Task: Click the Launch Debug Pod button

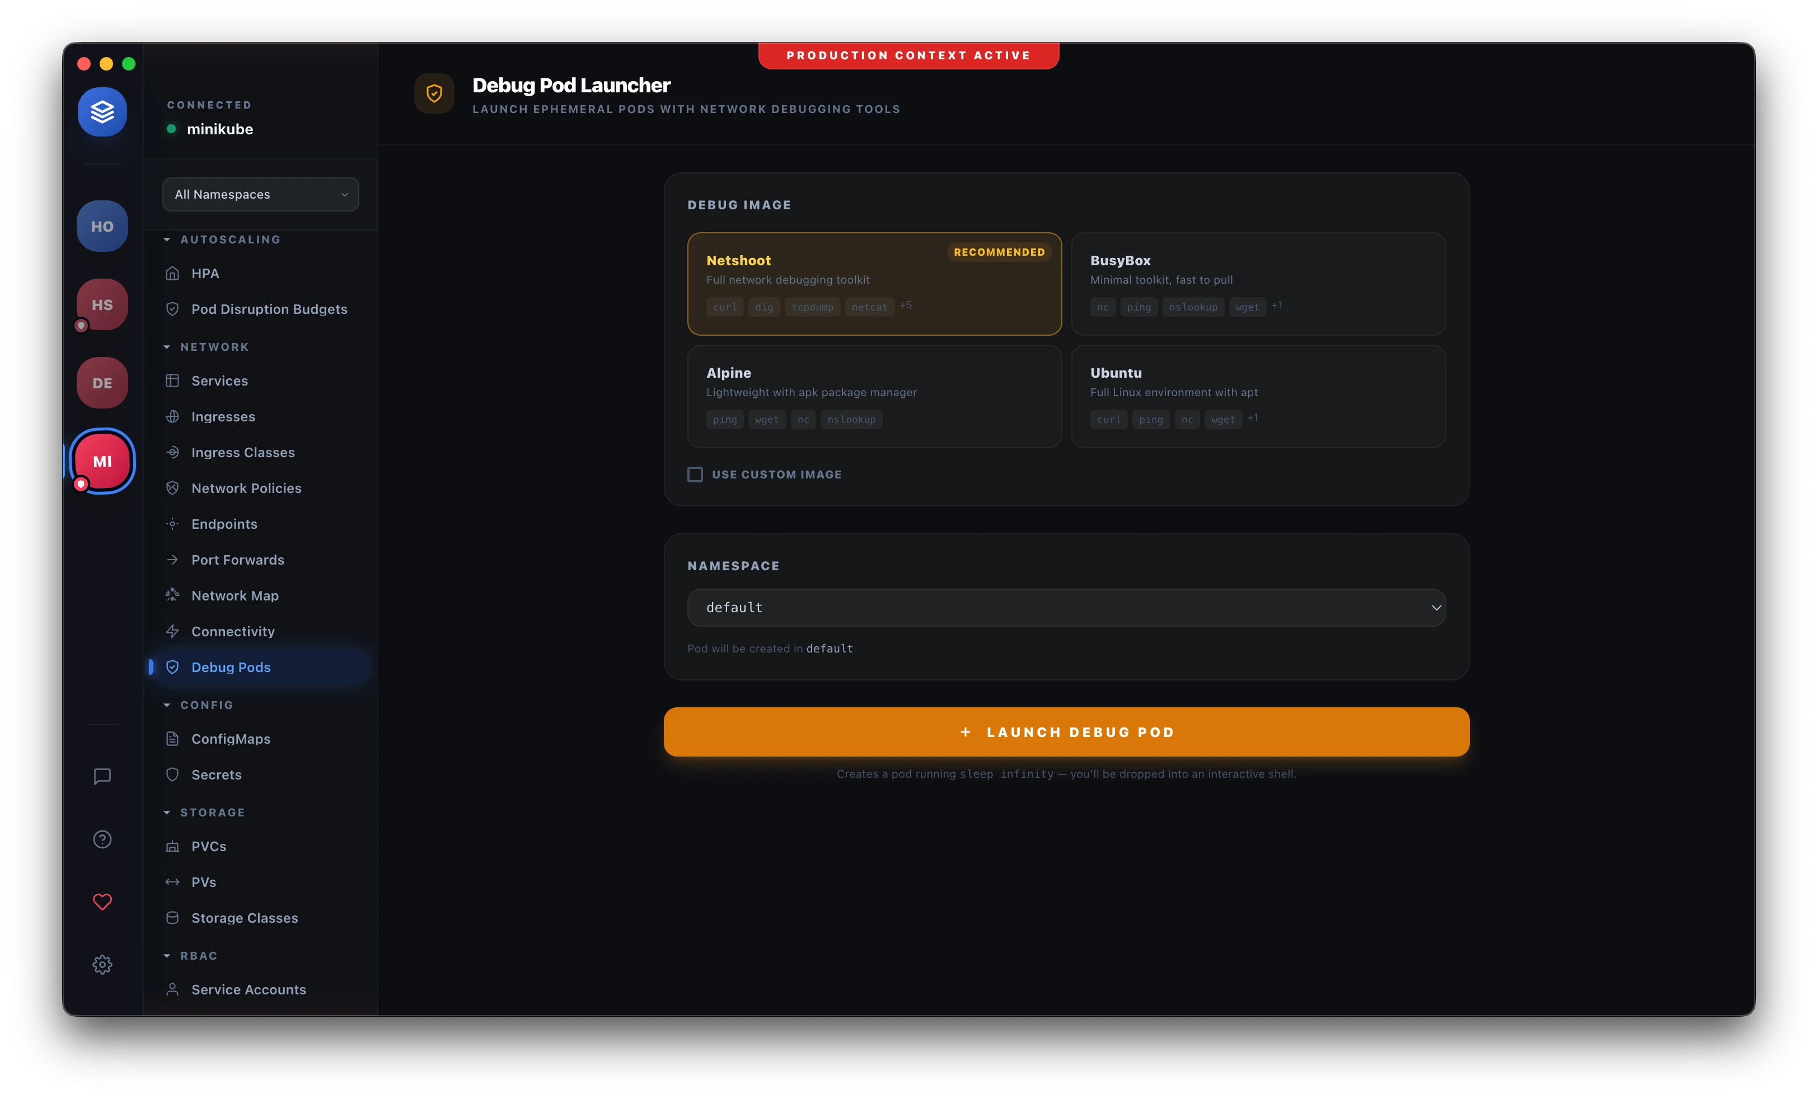Action: point(1065,732)
